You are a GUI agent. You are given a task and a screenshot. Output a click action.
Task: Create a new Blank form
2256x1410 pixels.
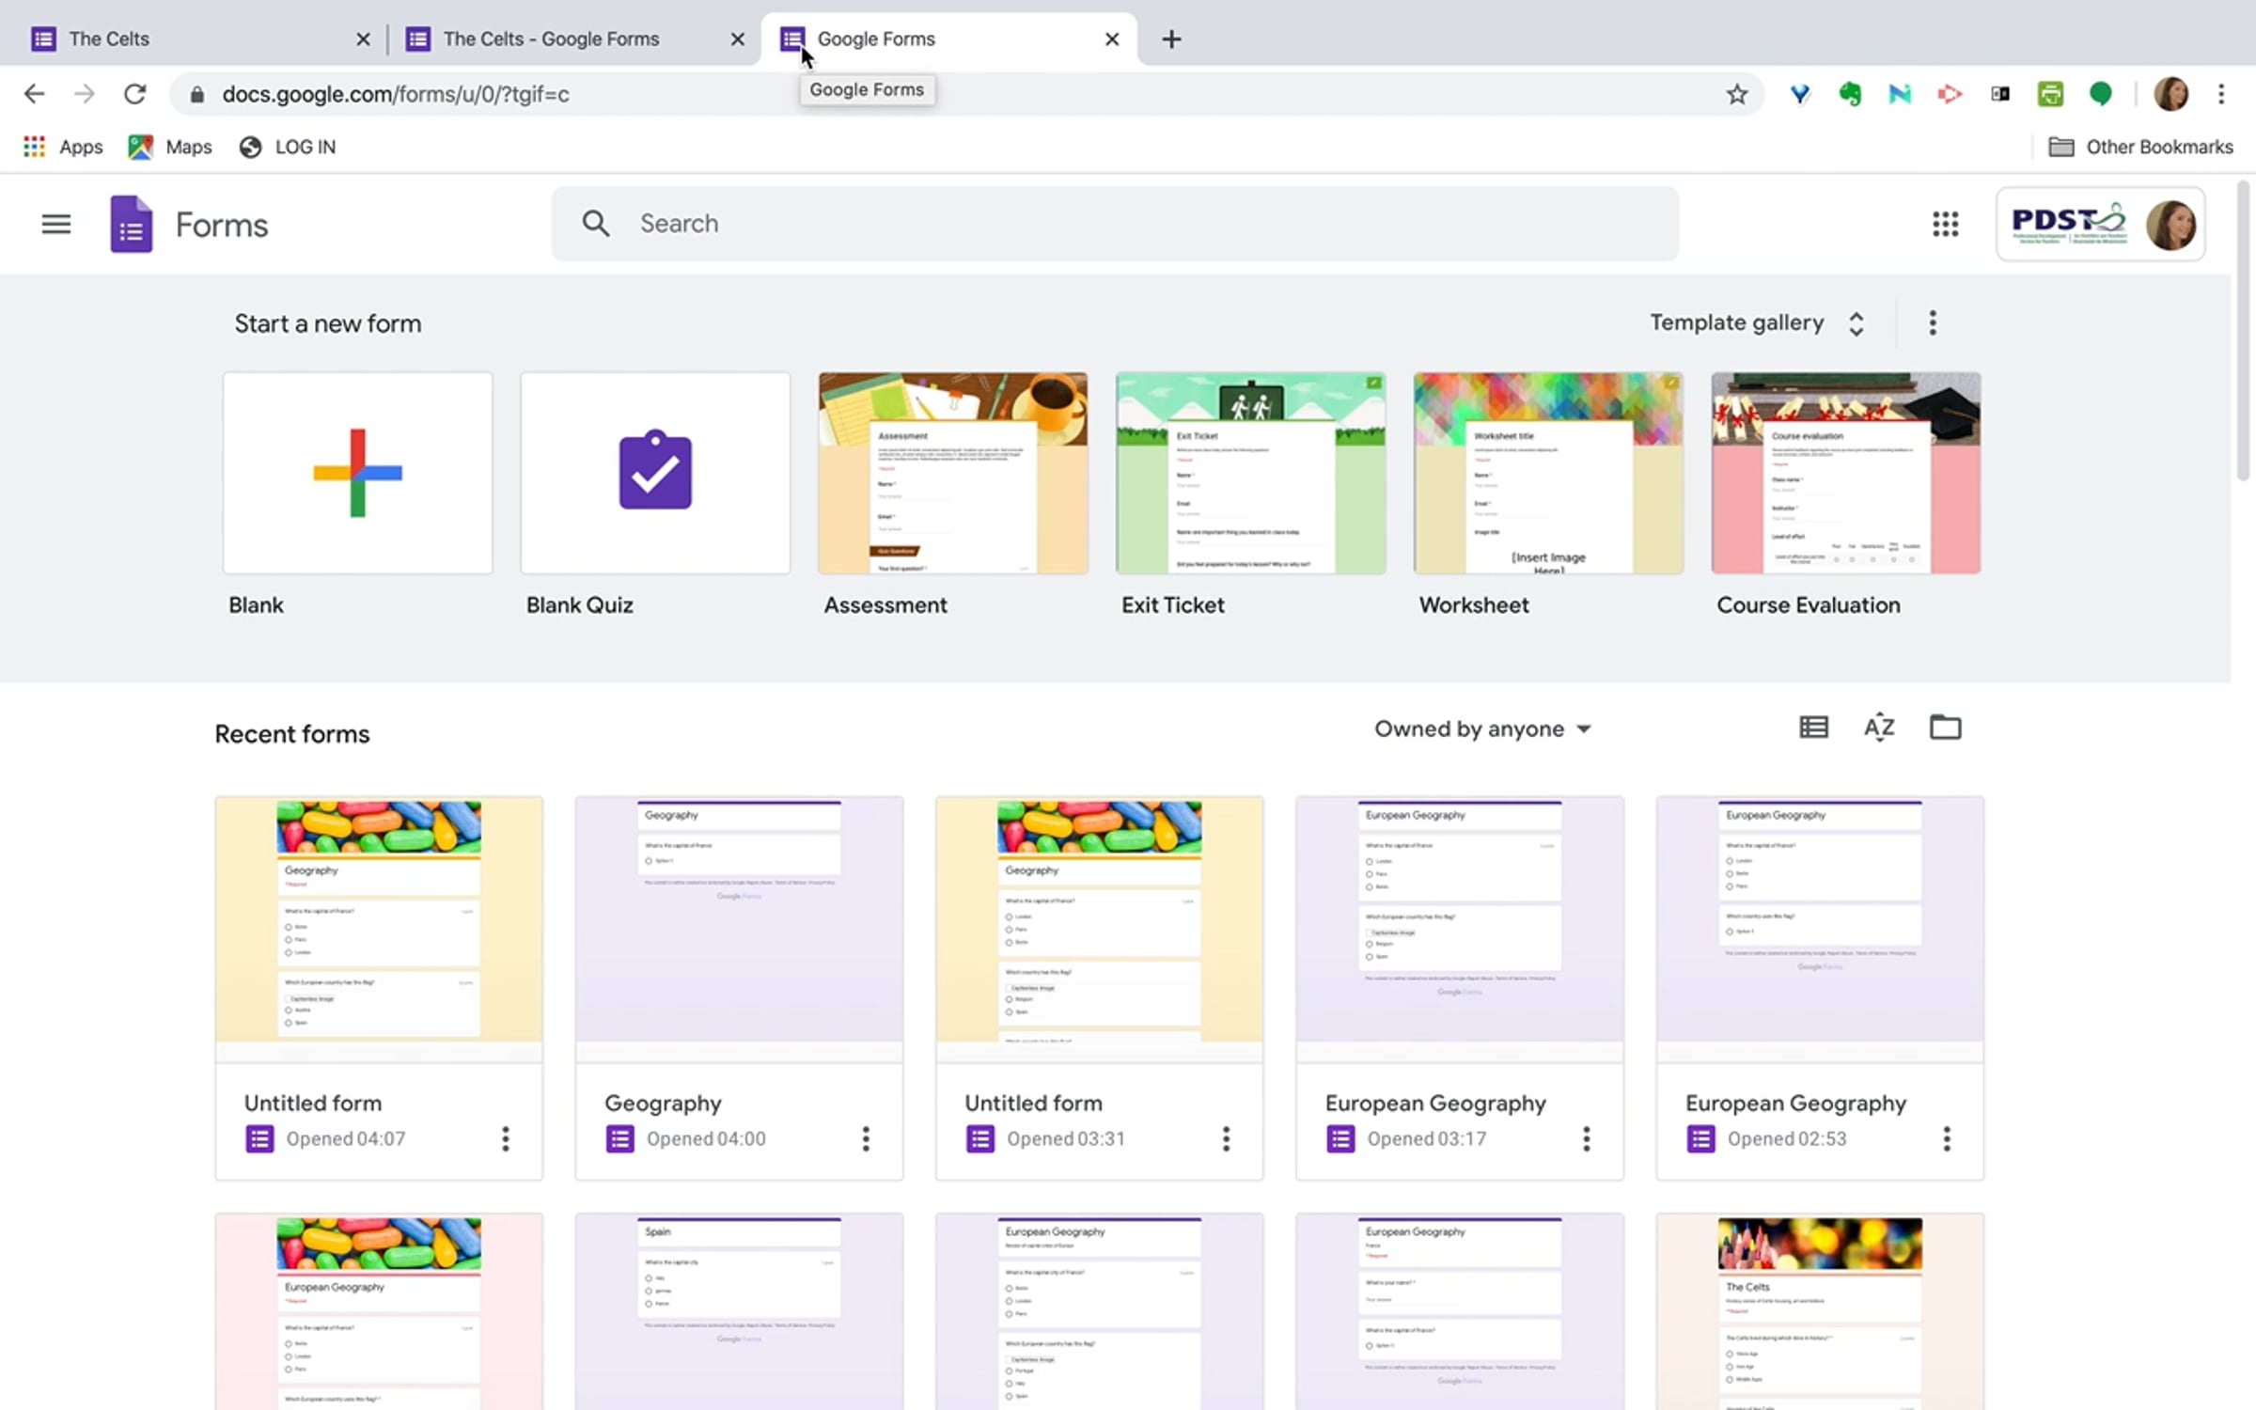(357, 473)
